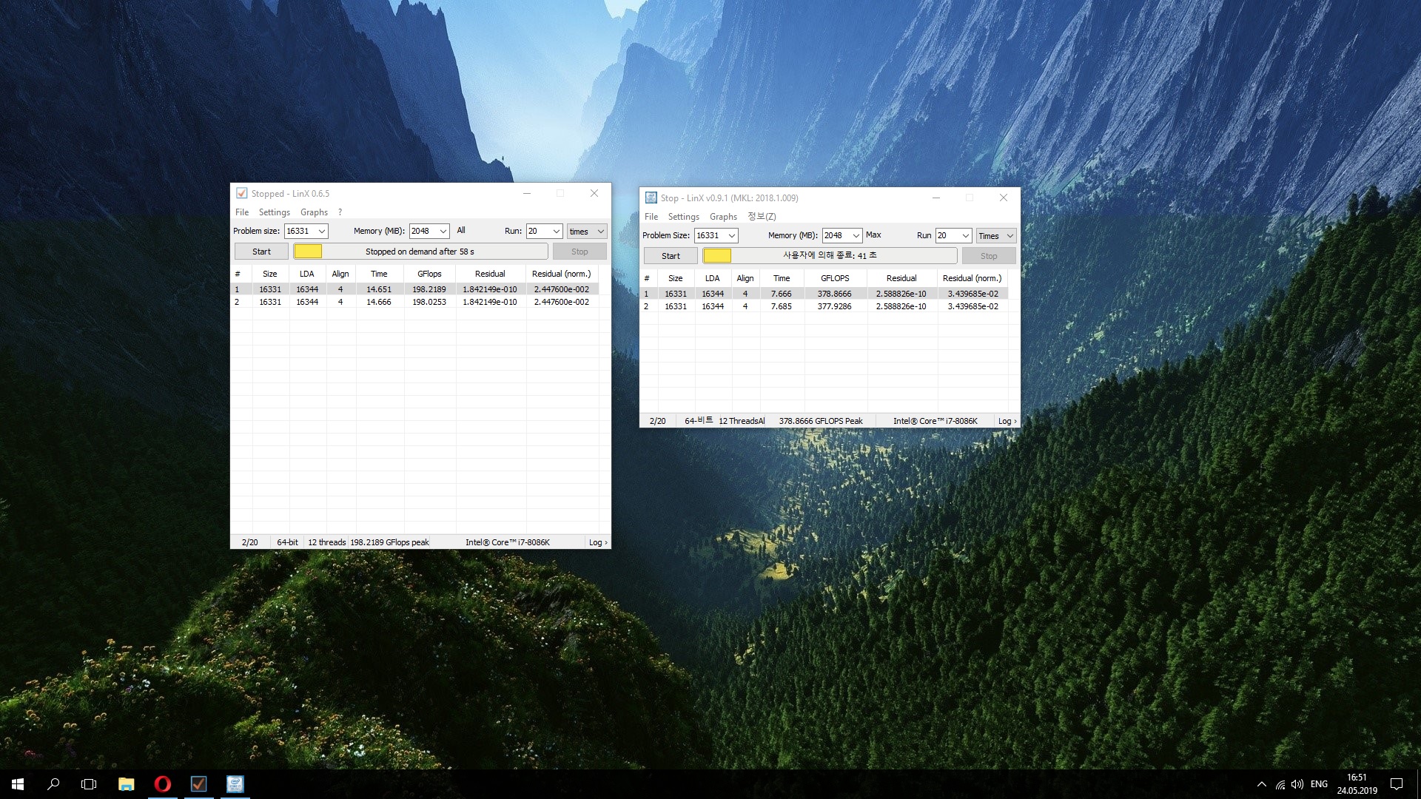The image size is (1421, 799).
Task: Click the LinX checkmark taskbar icon
Action: (198, 784)
